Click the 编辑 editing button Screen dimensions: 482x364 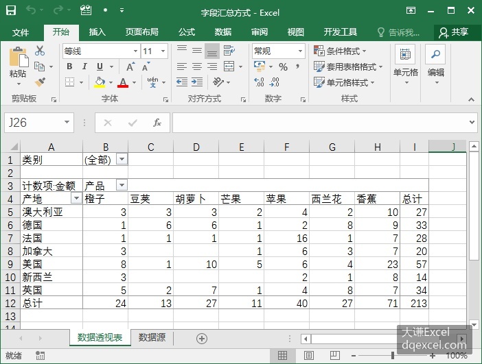(x=435, y=65)
